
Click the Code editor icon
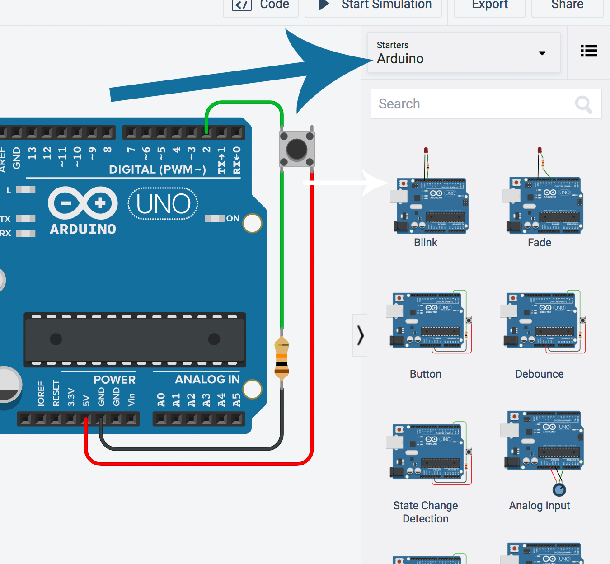coord(242,5)
